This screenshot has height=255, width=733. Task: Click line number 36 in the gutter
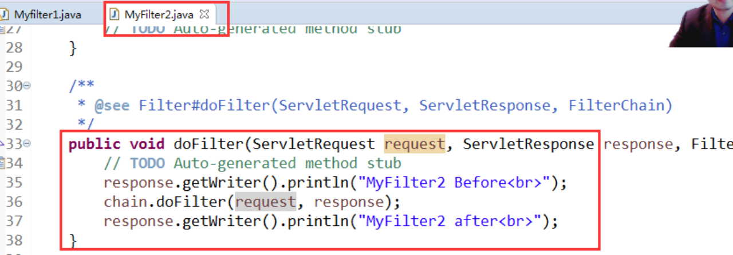(14, 202)
